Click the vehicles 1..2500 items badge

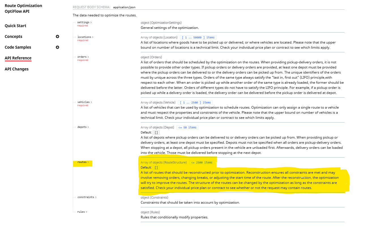tap(195, 102)
